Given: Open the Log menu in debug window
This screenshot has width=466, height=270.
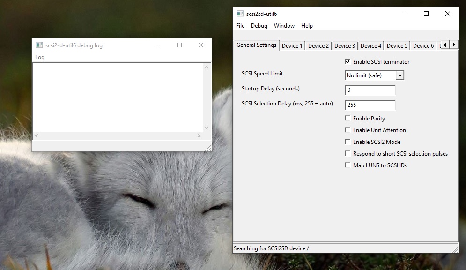Looking at the screenshot, I should click(x=40, y=57).
